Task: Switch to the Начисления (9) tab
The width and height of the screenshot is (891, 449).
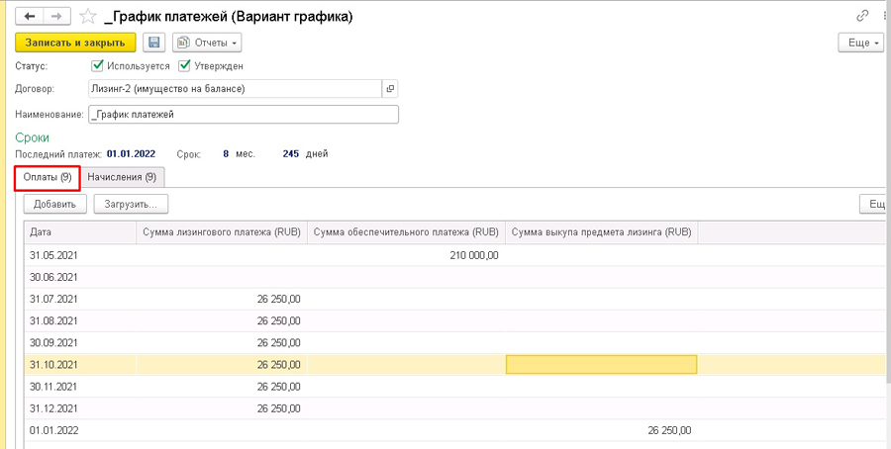Action: click(122, 177)
